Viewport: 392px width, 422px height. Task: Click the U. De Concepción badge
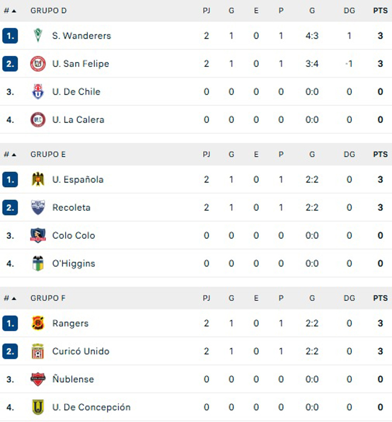(x=38, y=407)
